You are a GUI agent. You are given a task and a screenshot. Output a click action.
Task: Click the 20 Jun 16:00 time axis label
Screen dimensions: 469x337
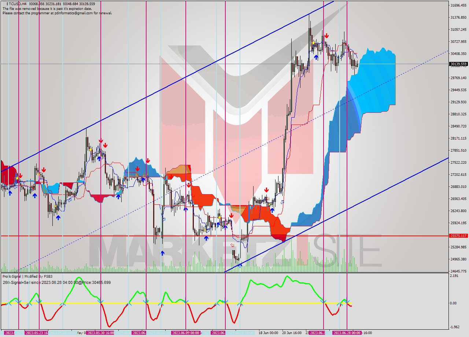point(292,333)
